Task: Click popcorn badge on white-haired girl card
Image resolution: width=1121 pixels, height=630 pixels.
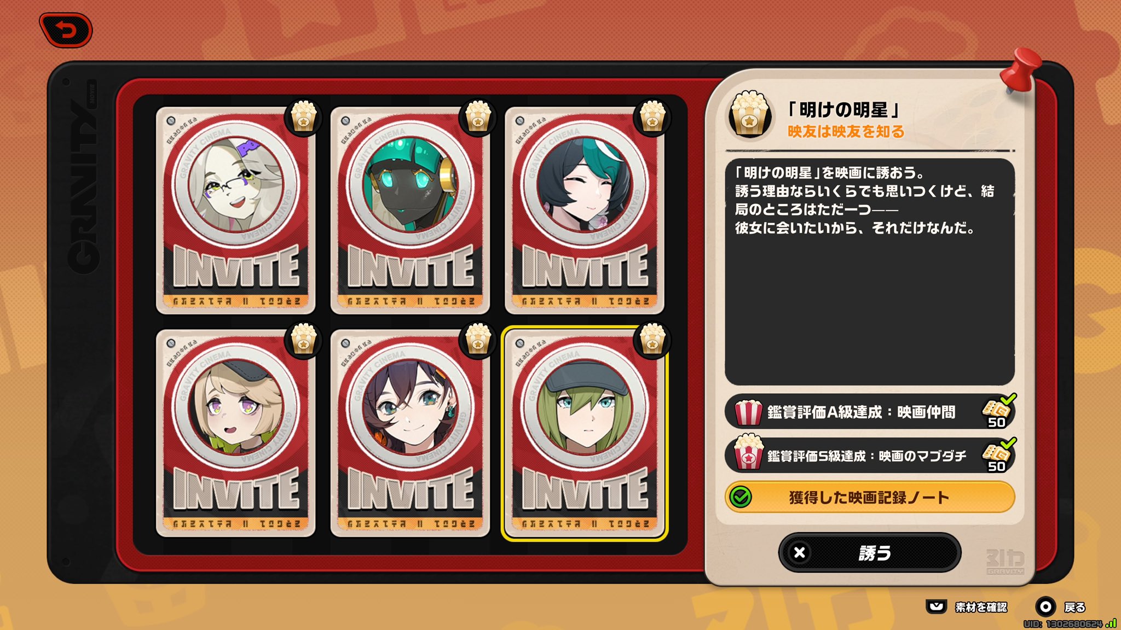Action: 303,117
